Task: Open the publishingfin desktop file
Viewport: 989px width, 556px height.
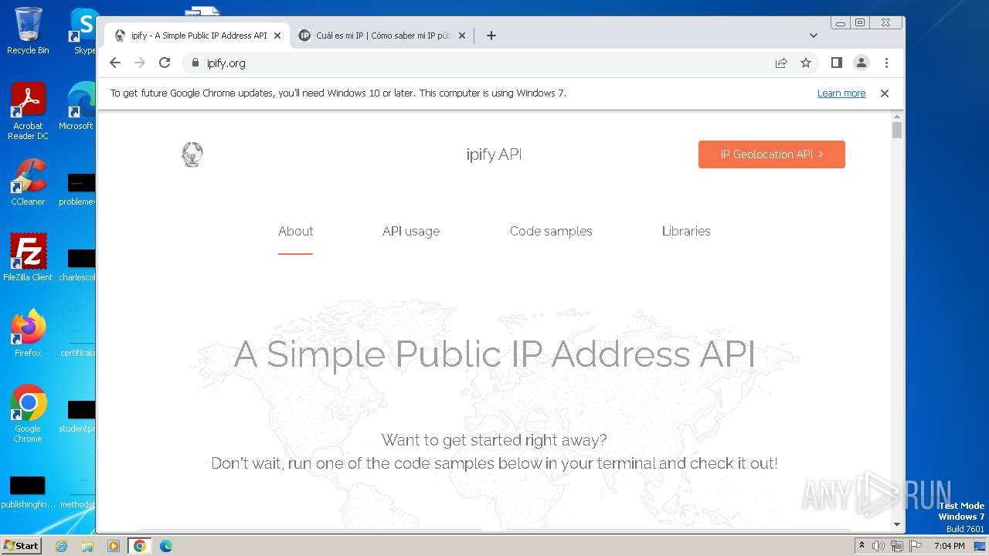Action: coord(28,493)
